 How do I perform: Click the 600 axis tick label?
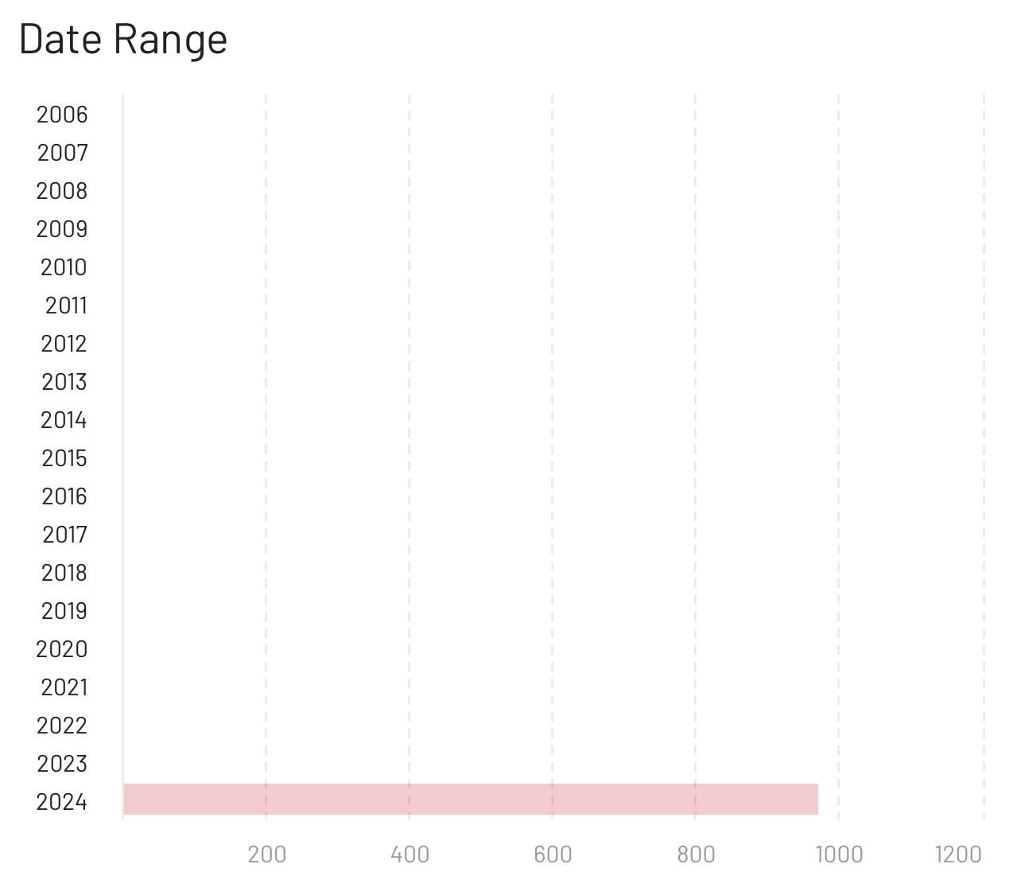[553, 854]
